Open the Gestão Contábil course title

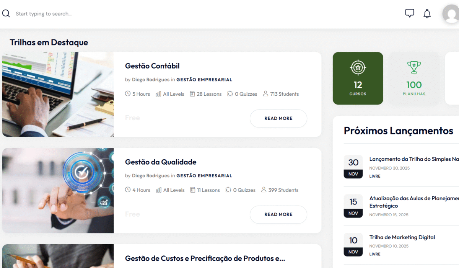coord(152,66)
